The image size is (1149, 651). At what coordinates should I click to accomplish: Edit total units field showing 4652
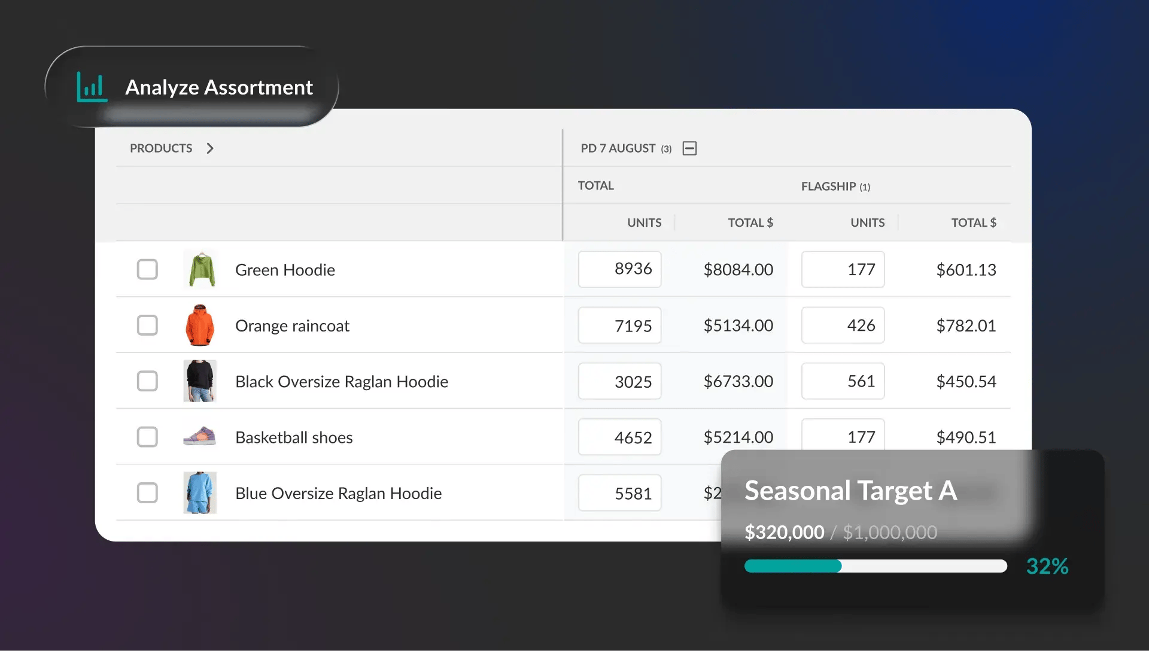coord(619,437)
